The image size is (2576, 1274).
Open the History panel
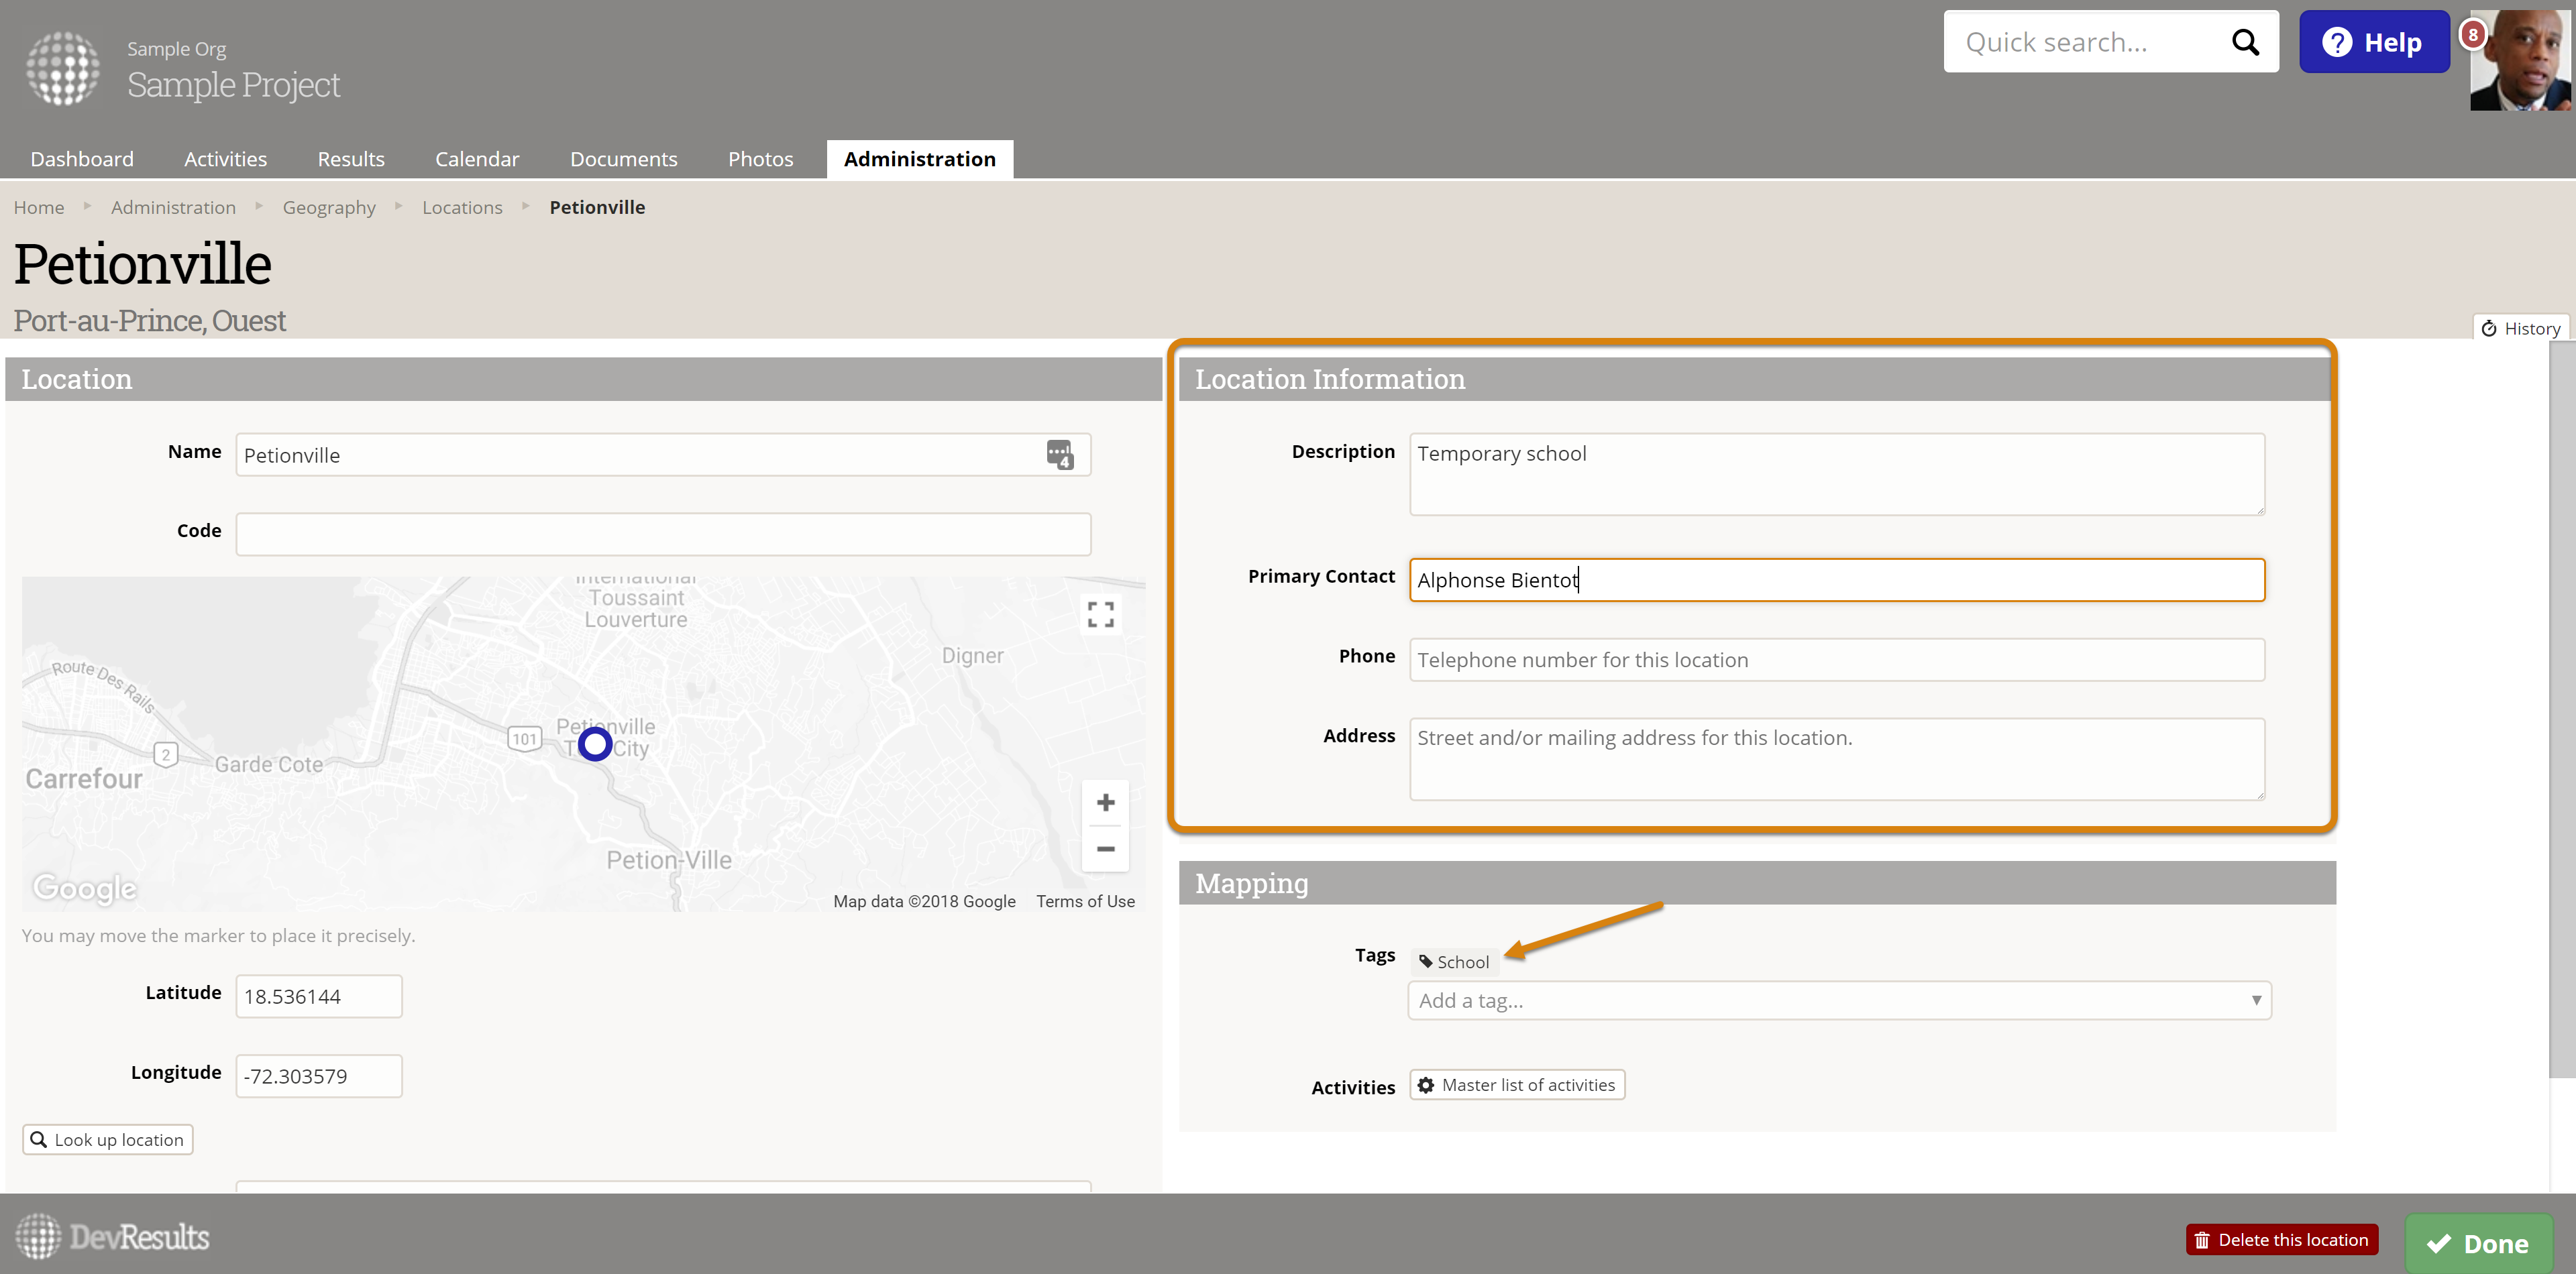(x=2521, y=329)
